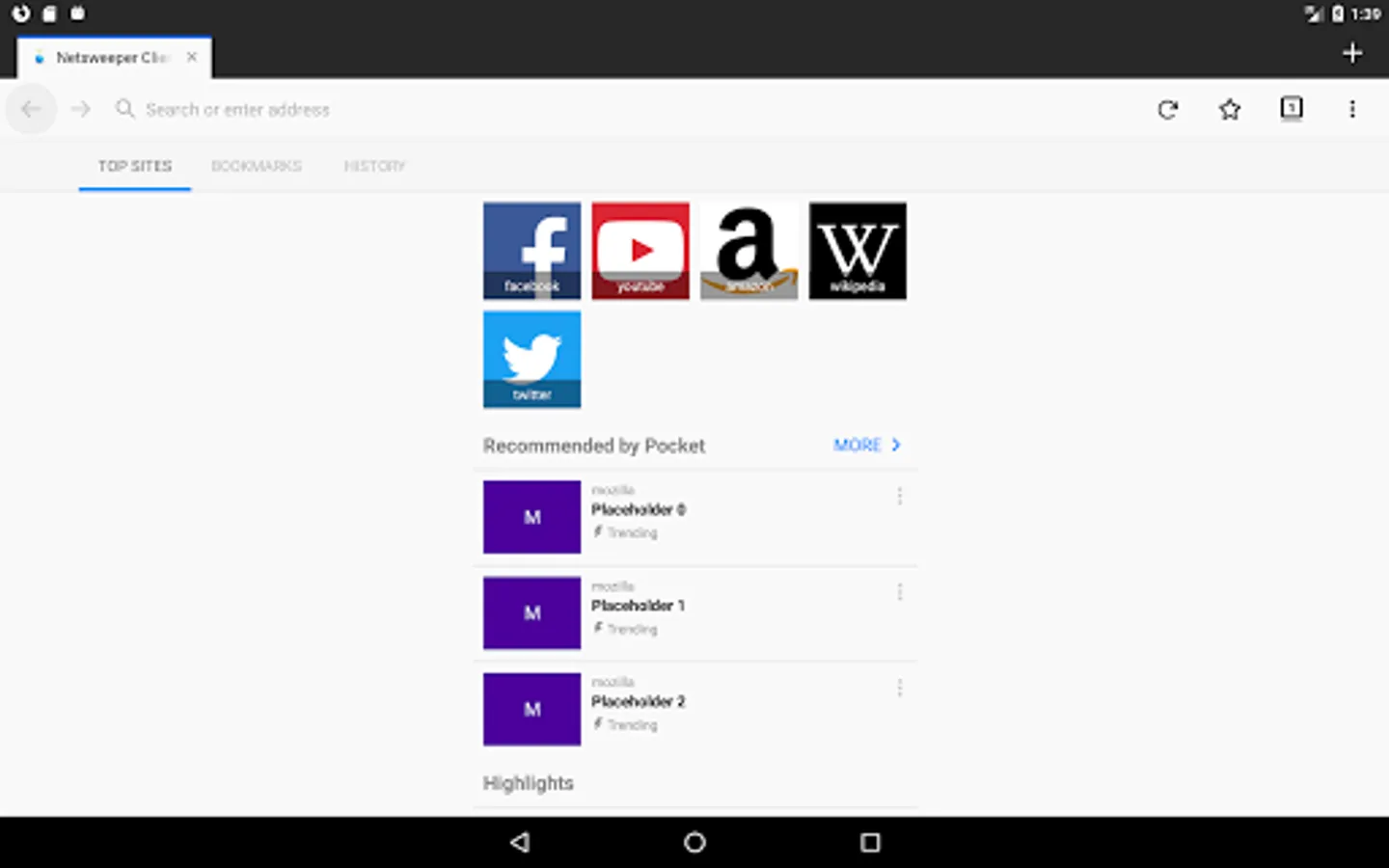Click the purple M thumbnail of Placeholder 2
This screenshot has height=868, width=1389.
(531, 710)
